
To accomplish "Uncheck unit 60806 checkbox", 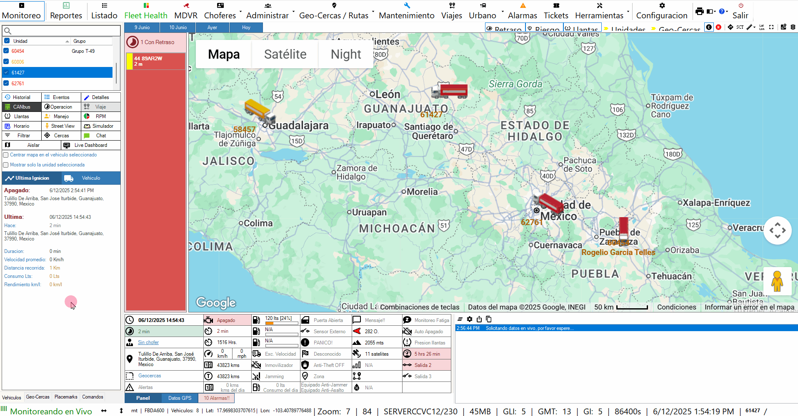I will 6,62.
